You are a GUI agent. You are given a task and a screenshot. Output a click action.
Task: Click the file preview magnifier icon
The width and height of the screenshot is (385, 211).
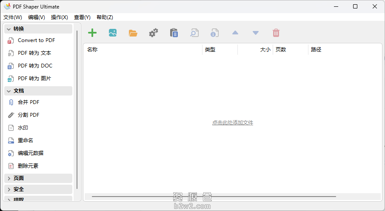(x=194, y=33)
